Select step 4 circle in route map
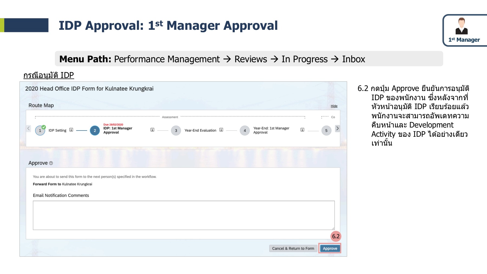This screenshot has height=274, width=487. coord(245,131)
